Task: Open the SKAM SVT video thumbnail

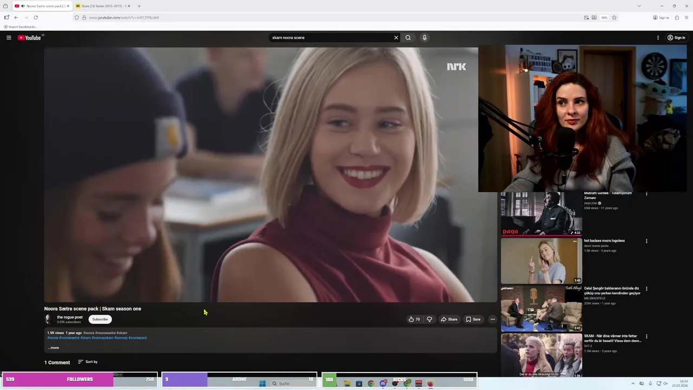Action: click(x=541, y=355)
